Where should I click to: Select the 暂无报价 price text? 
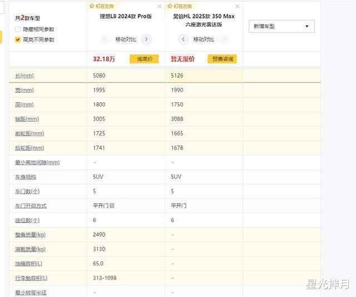click(183, 59)
